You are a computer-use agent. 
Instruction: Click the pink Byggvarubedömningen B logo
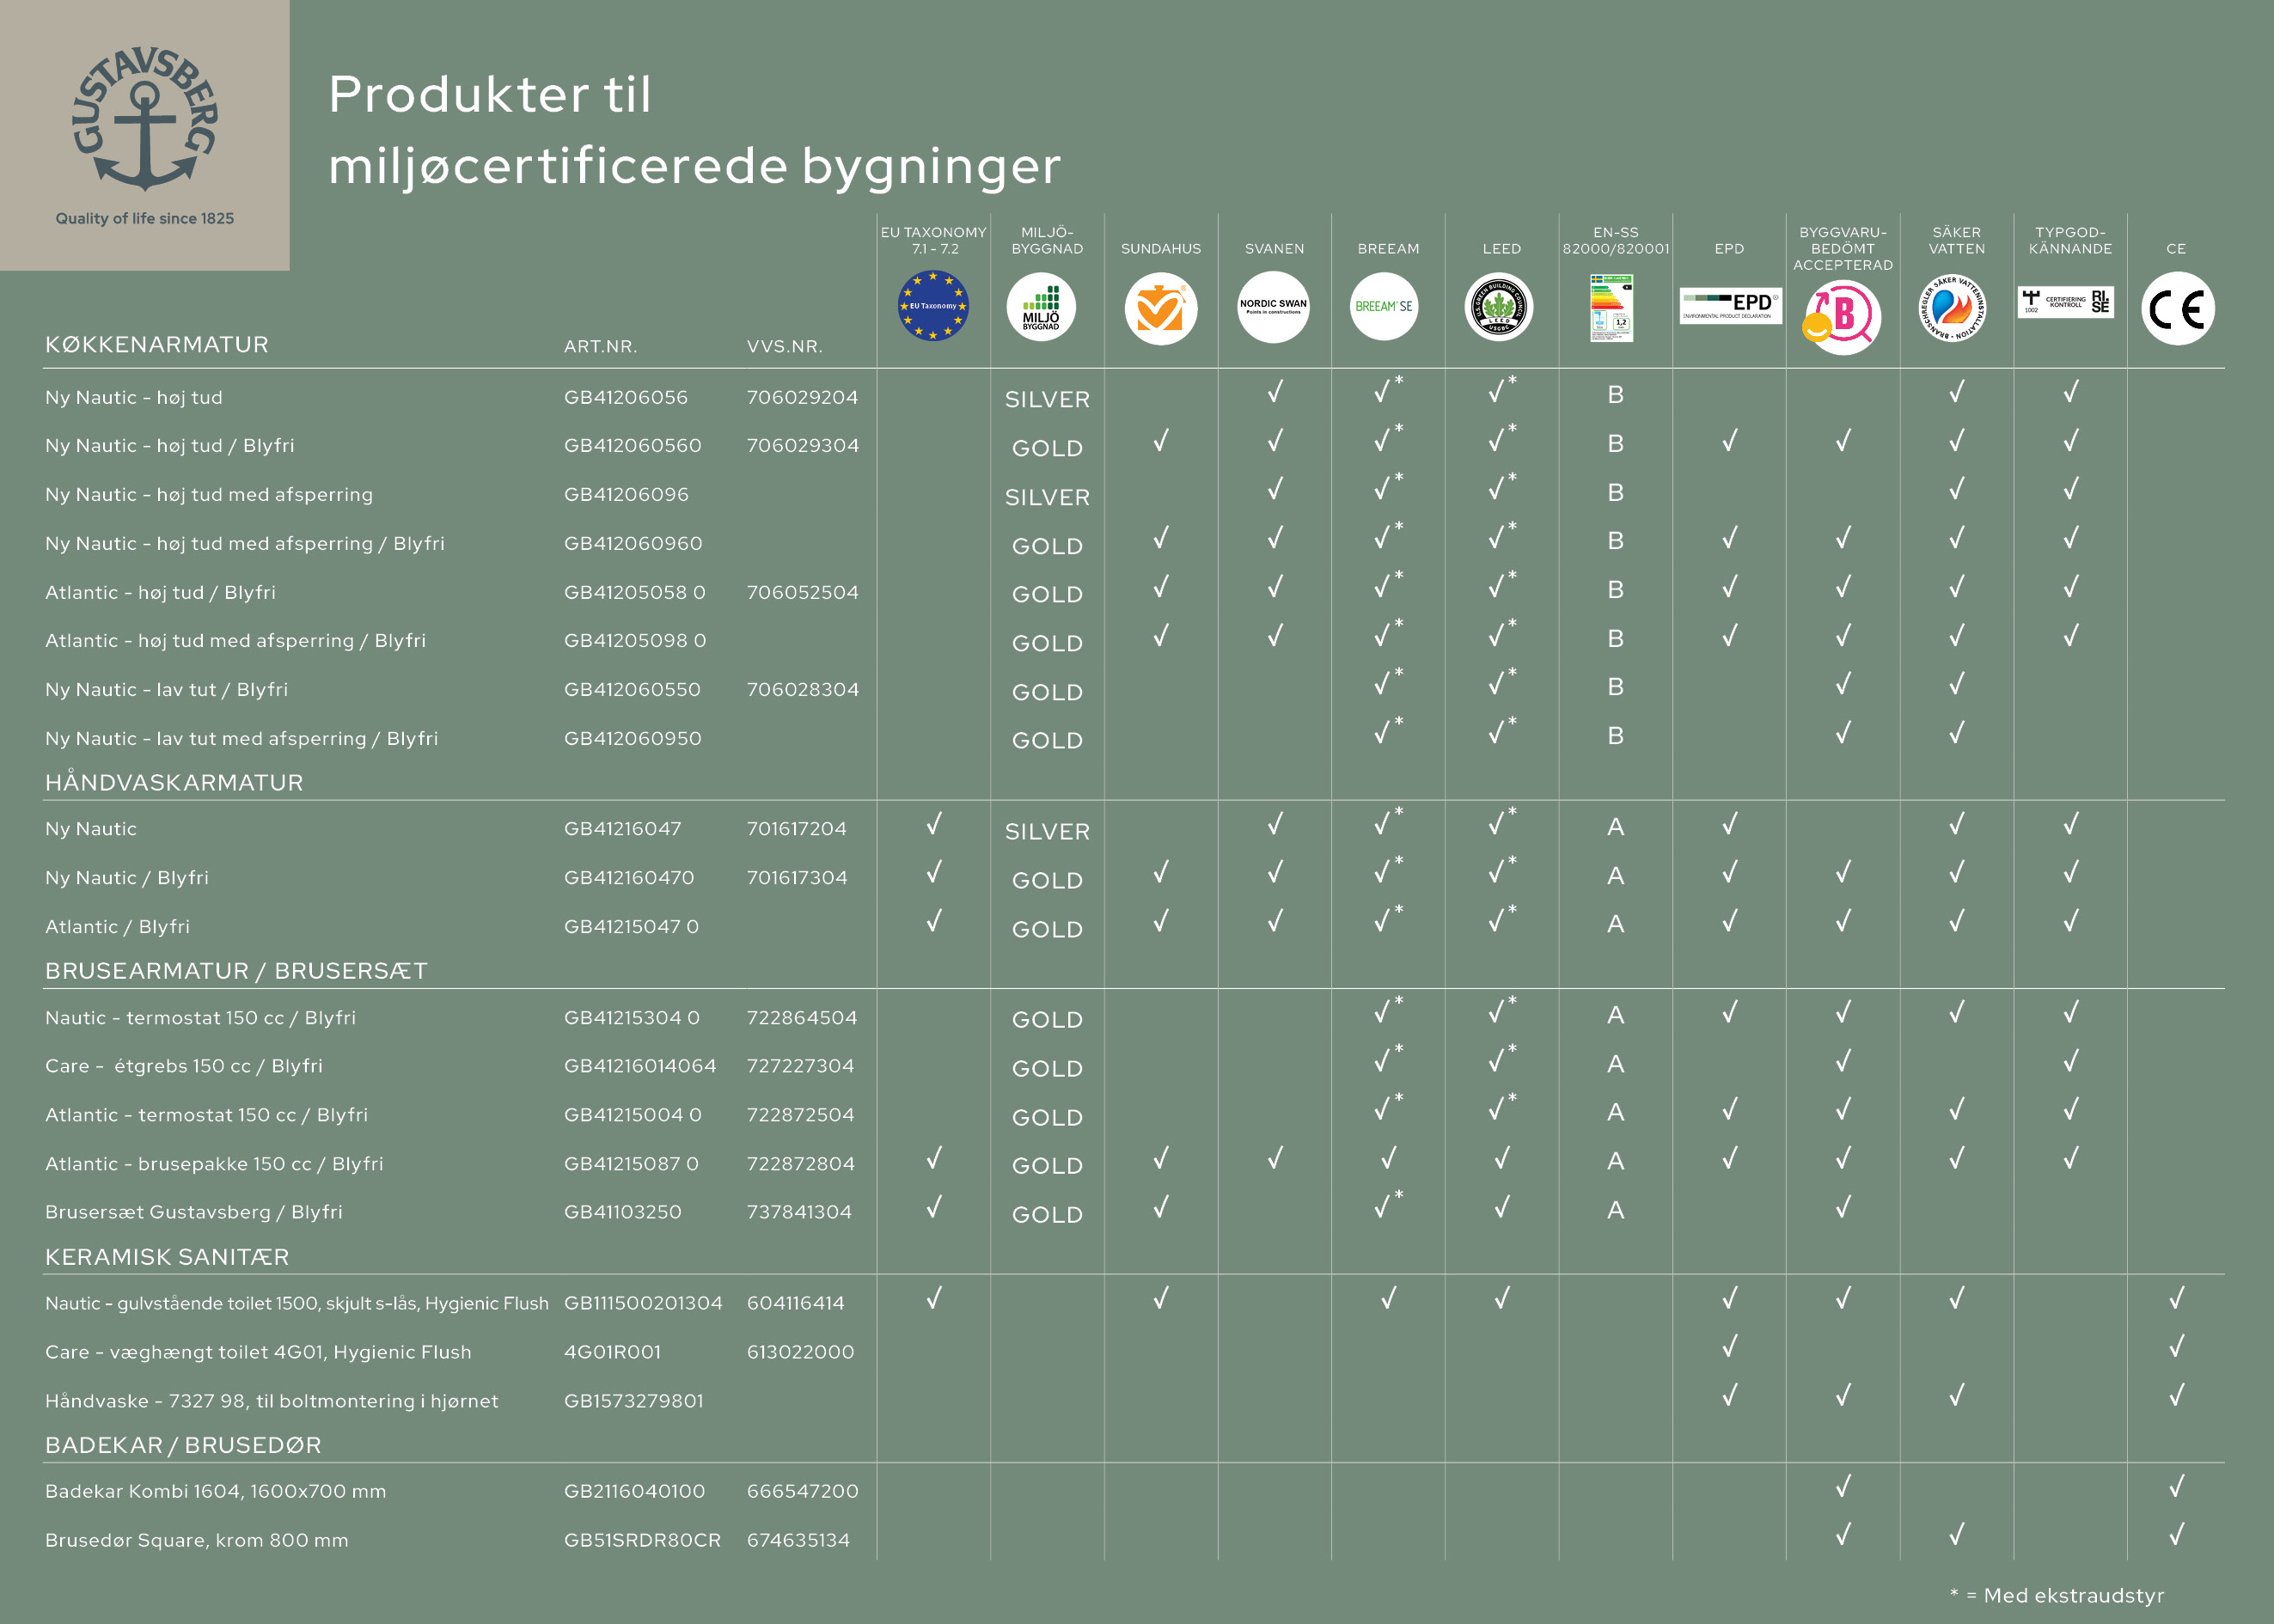(x=1842, y=318)
